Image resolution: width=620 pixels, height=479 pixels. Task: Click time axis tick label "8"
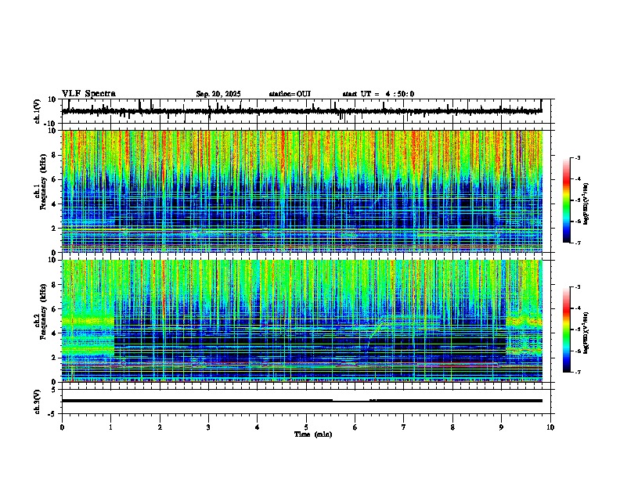click(452, 427)
